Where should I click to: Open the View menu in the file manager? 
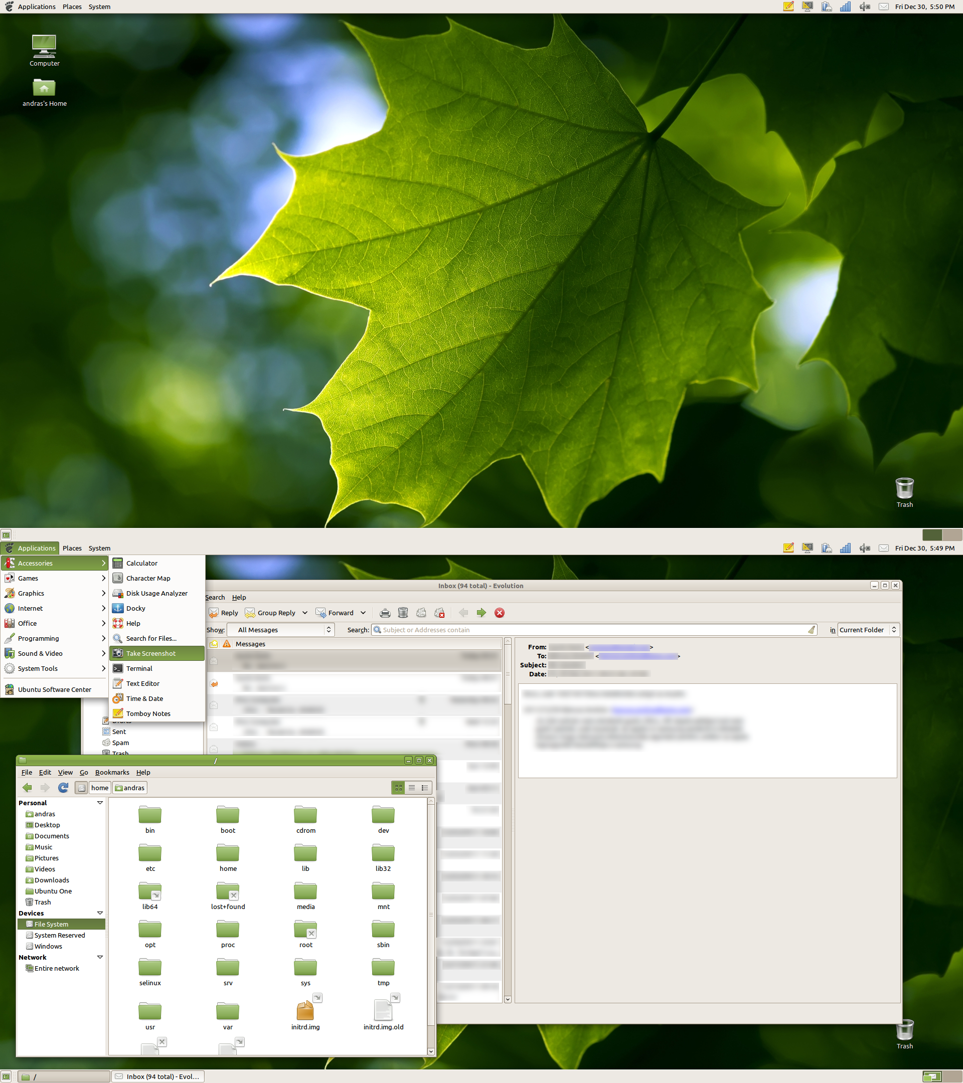[65, 773]
